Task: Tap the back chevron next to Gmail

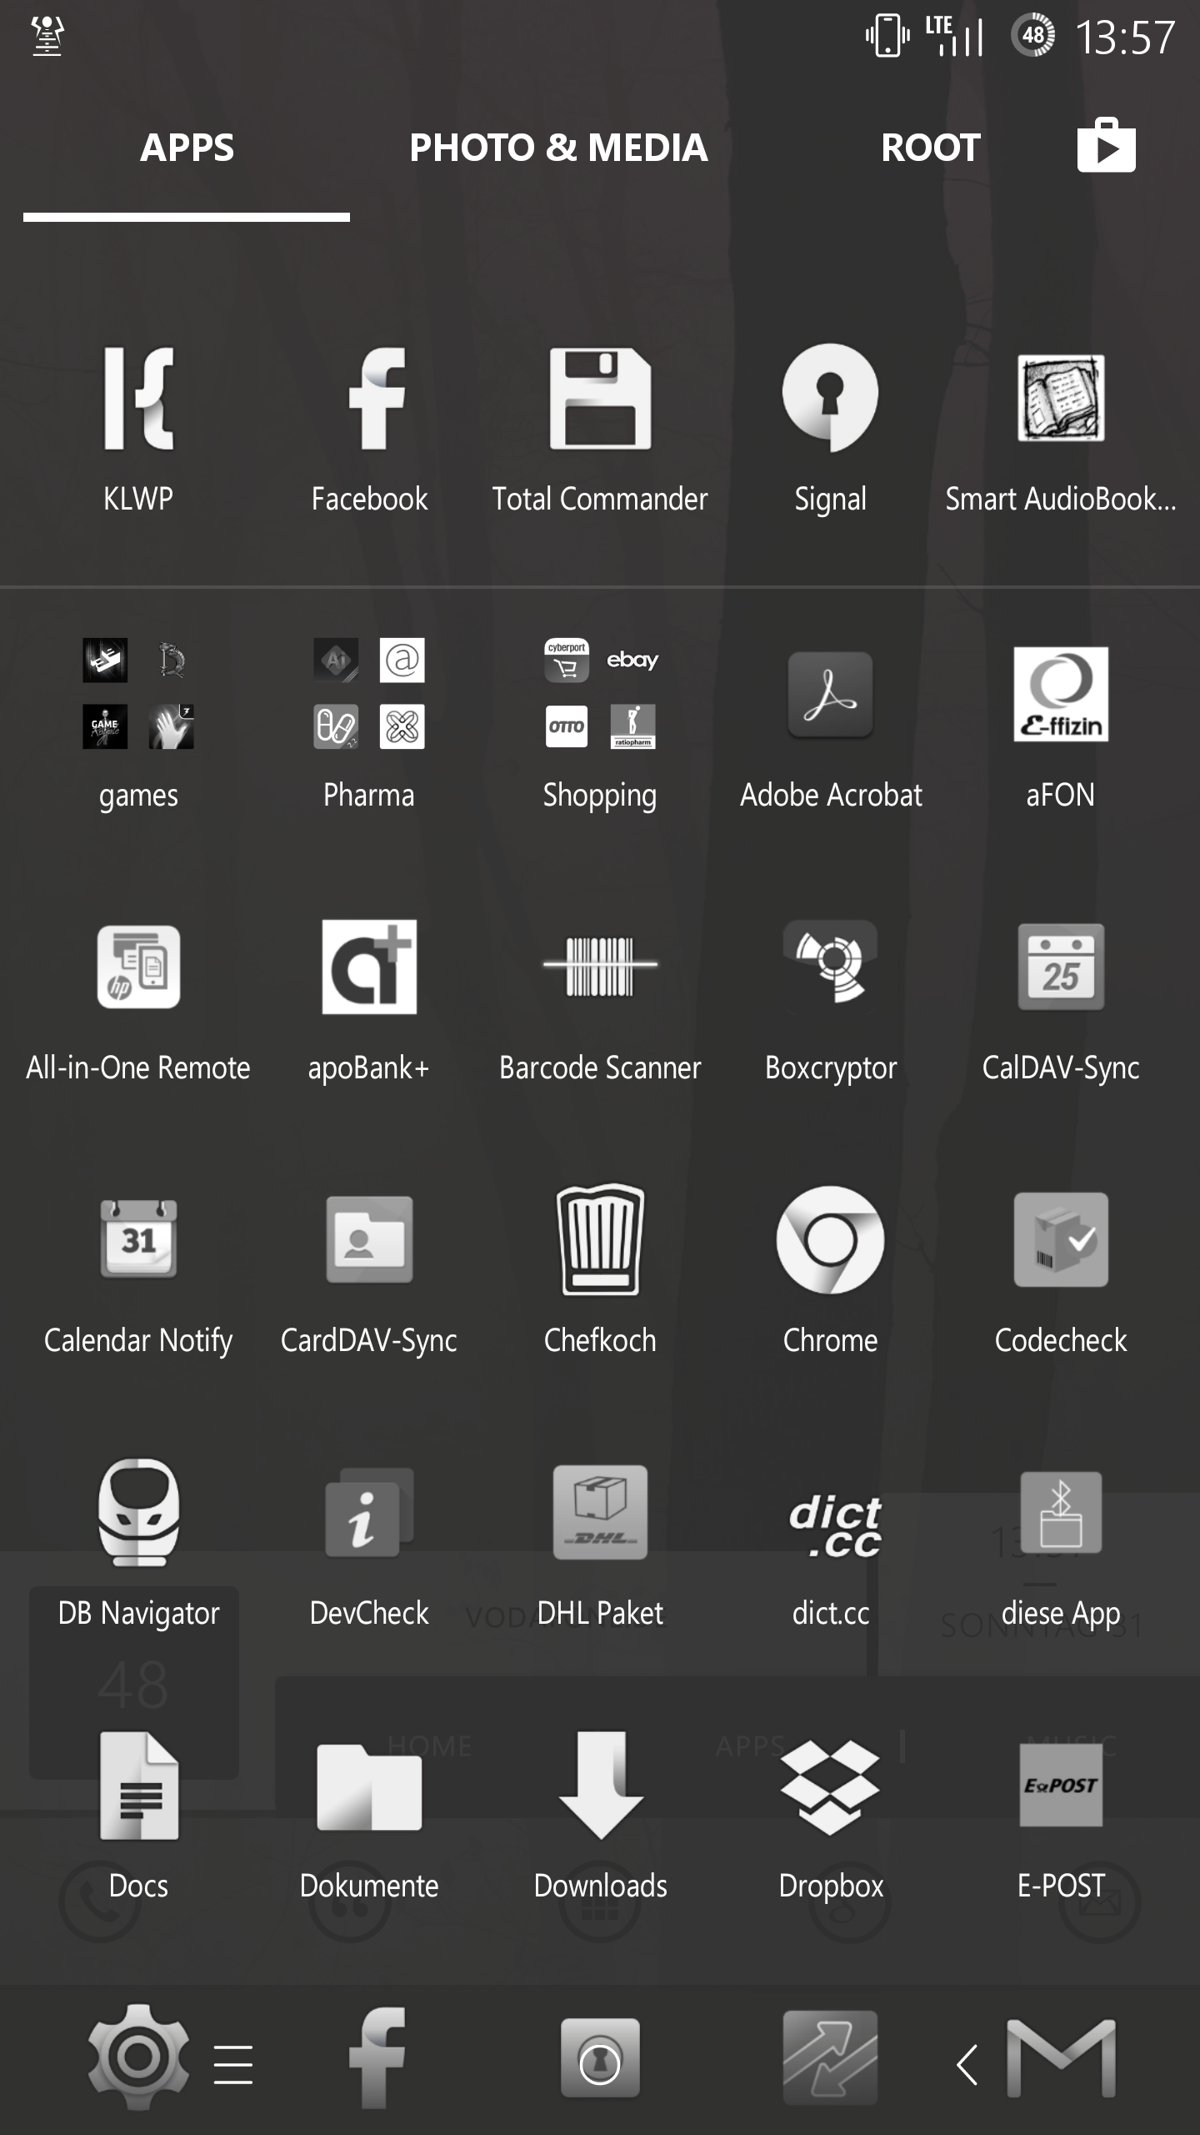Action: pyautogui.click(x=967, y=2065)
